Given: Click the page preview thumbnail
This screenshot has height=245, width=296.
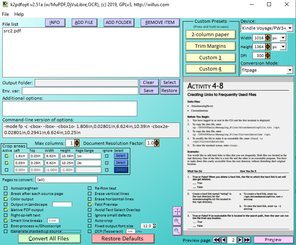Looking at the screenshot, I should (238, 156).
